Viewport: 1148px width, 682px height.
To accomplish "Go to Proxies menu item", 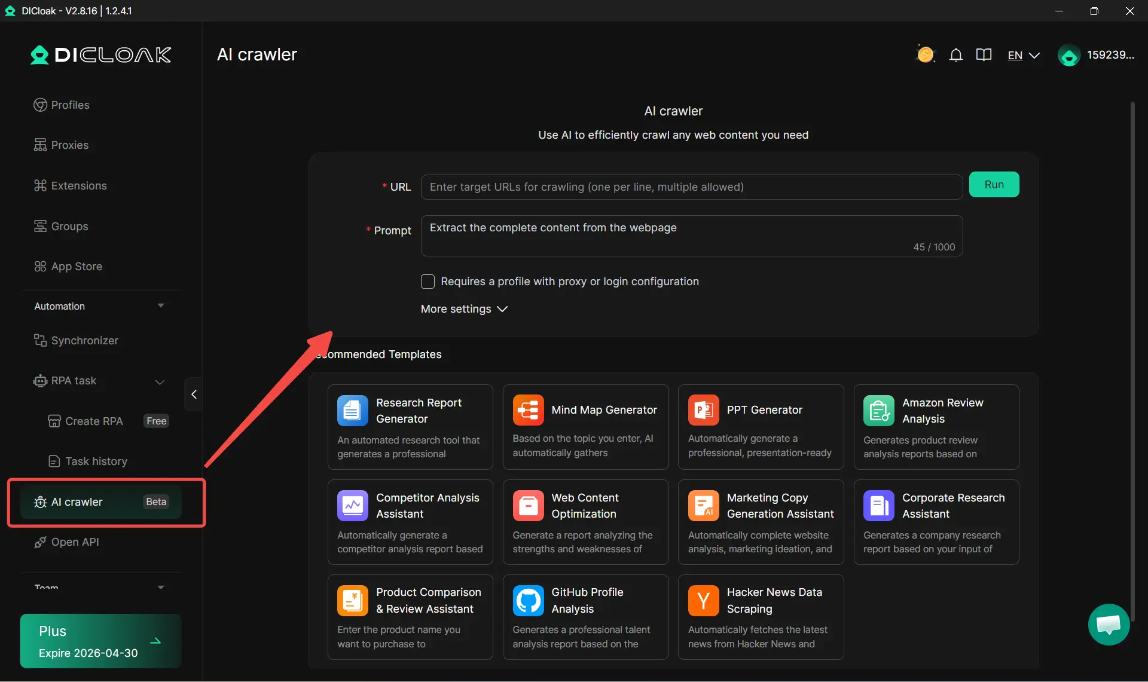I will 69,145.
